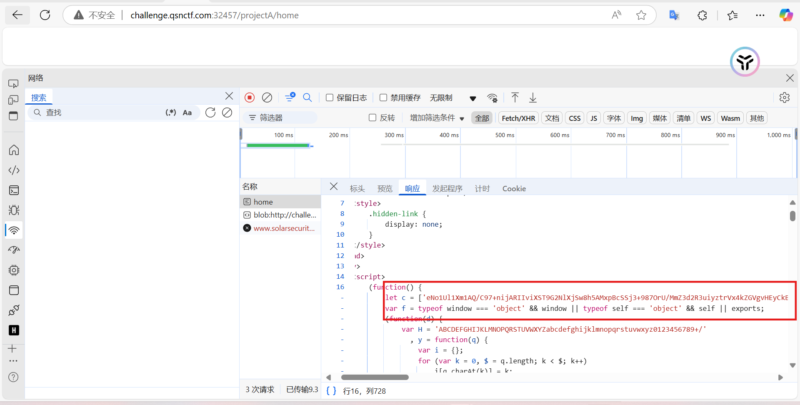Click the browser address bar URL
800x405 pixels.
point(215,15)
